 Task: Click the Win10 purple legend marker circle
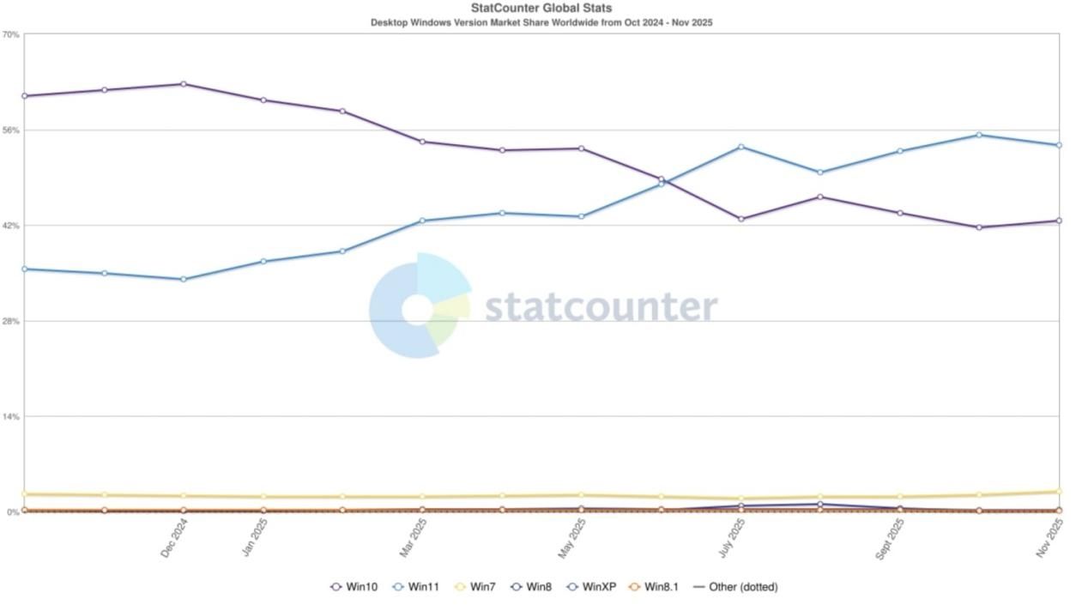336,587
